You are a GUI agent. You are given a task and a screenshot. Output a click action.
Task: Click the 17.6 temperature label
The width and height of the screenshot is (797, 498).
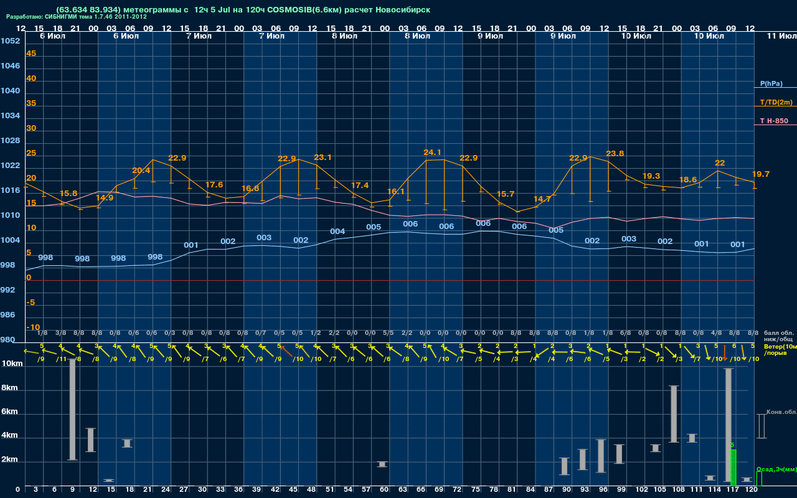click(214, 185)
